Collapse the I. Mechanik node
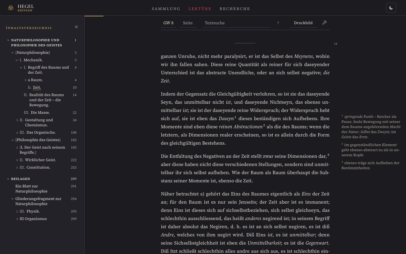 [17, 60]
